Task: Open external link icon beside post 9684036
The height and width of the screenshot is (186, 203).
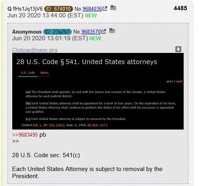Action: 105,9
